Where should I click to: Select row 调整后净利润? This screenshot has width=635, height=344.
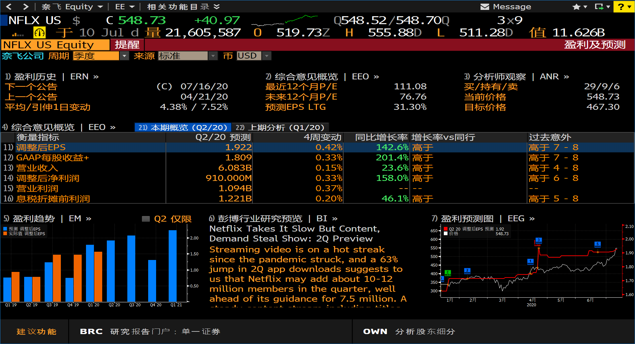317,178
